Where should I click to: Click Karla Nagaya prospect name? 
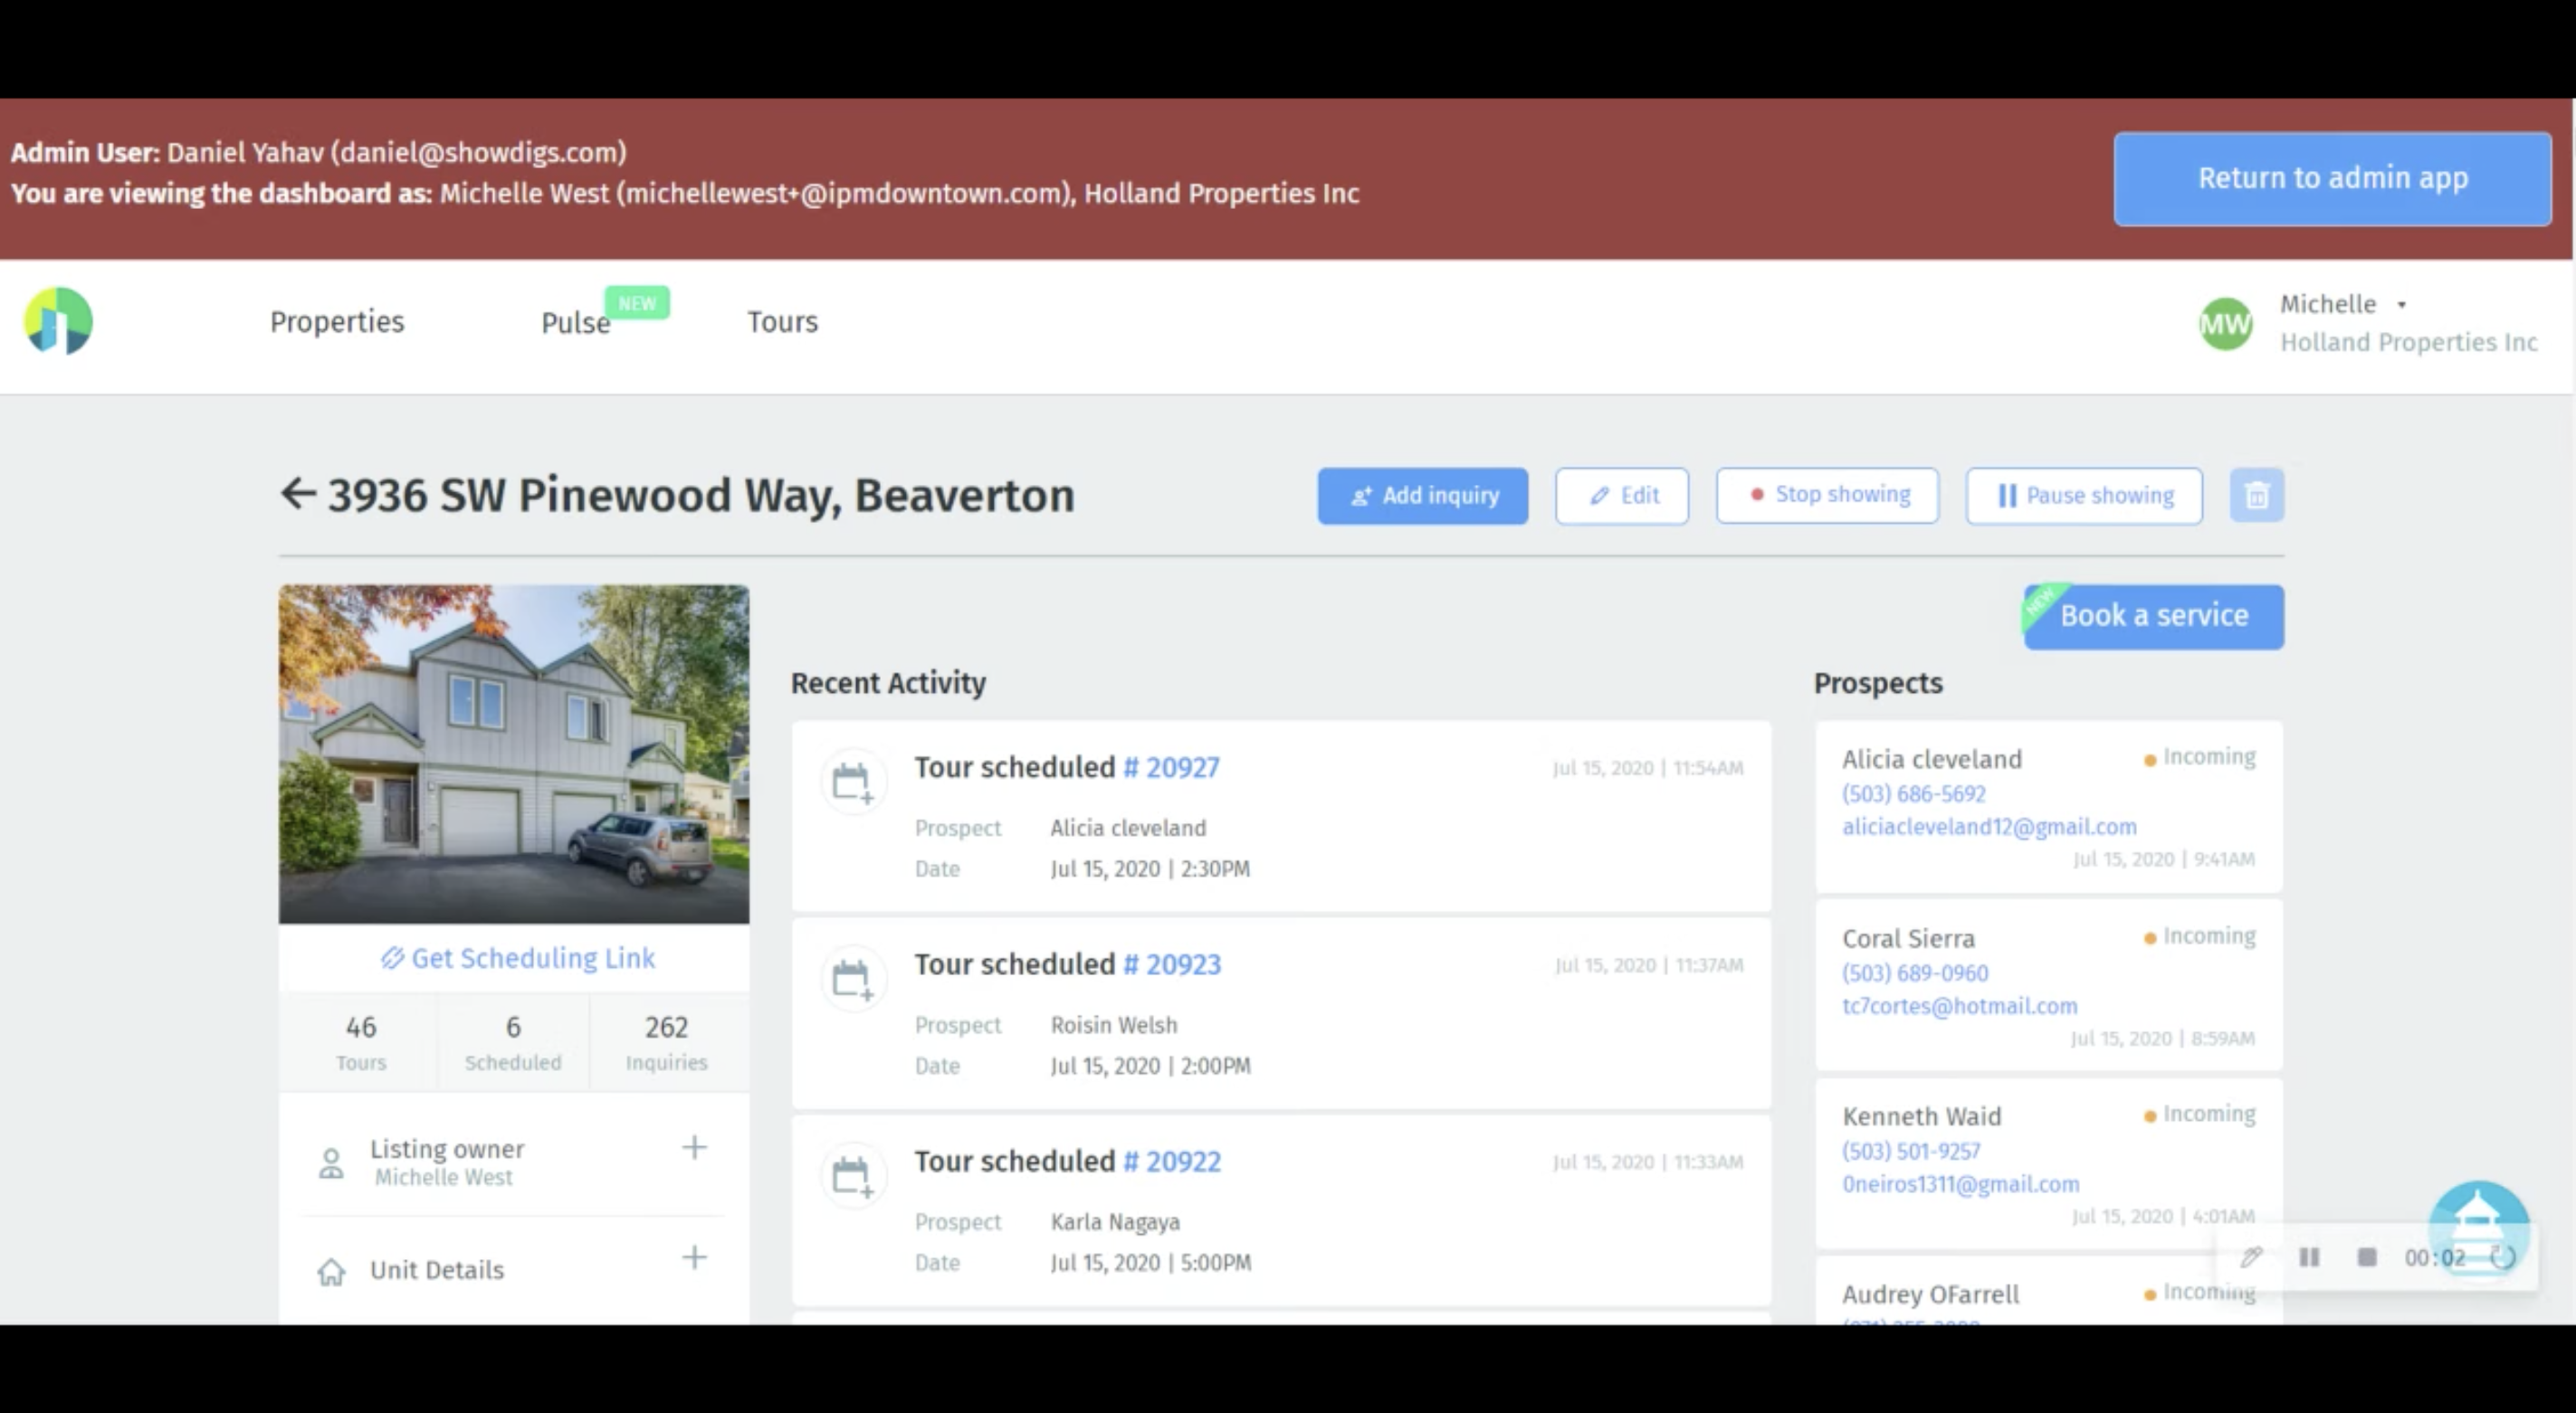pyautogui.click(x=1115, y=1222)
